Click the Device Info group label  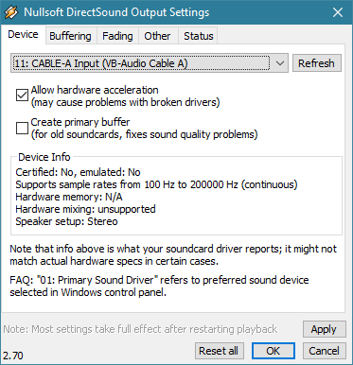tap(44, 157)
